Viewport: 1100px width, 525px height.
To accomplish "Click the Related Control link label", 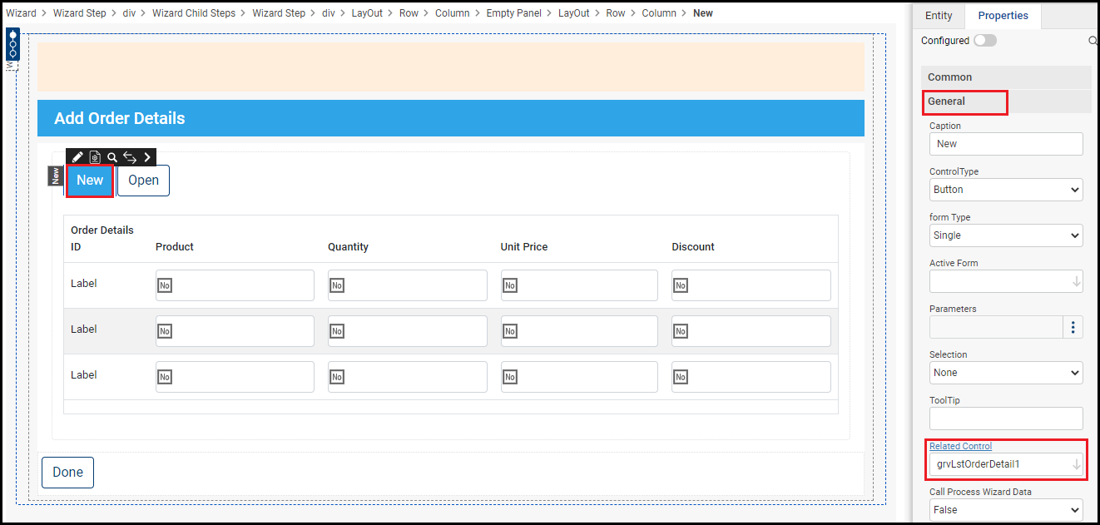I will coord(960,446).
